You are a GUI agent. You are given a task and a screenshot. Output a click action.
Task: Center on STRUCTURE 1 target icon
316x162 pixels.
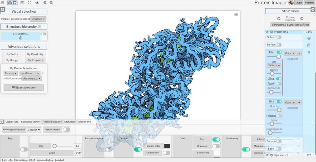tap(21, 38)
